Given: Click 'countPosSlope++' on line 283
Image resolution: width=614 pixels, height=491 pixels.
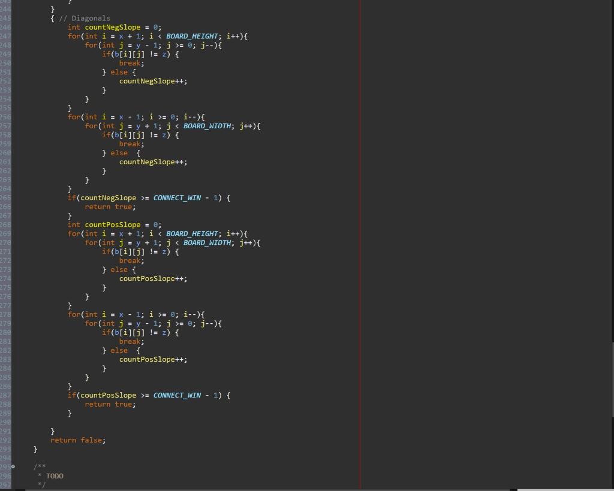Looking at the screenshot, I should coord(153,360).
